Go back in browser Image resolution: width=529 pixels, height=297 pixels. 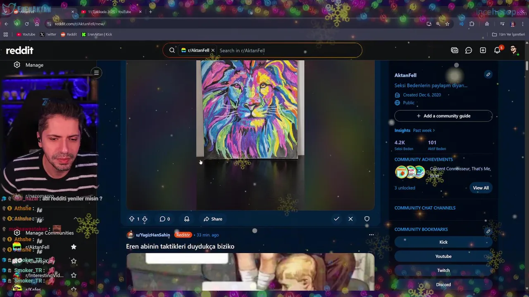[6, 24]
